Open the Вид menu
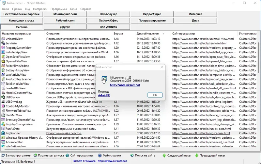 [27, 9]
